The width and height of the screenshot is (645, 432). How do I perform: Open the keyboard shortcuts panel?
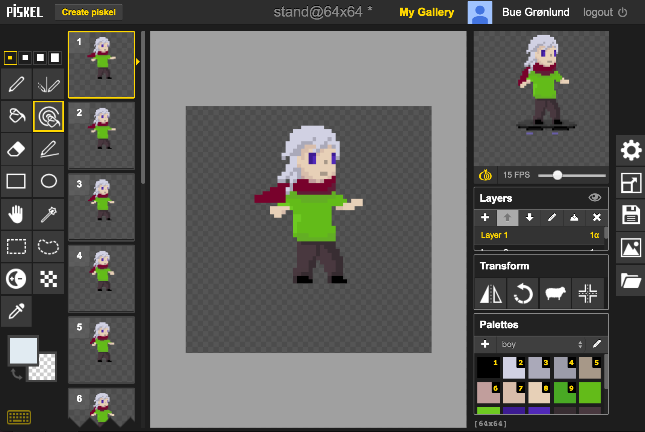18,417
